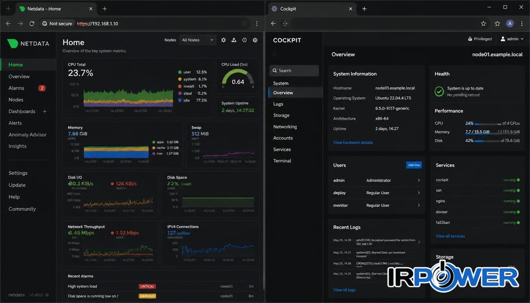
Task: Click the CRITICAL badge on High system load
Action: (x=147, y=286)
